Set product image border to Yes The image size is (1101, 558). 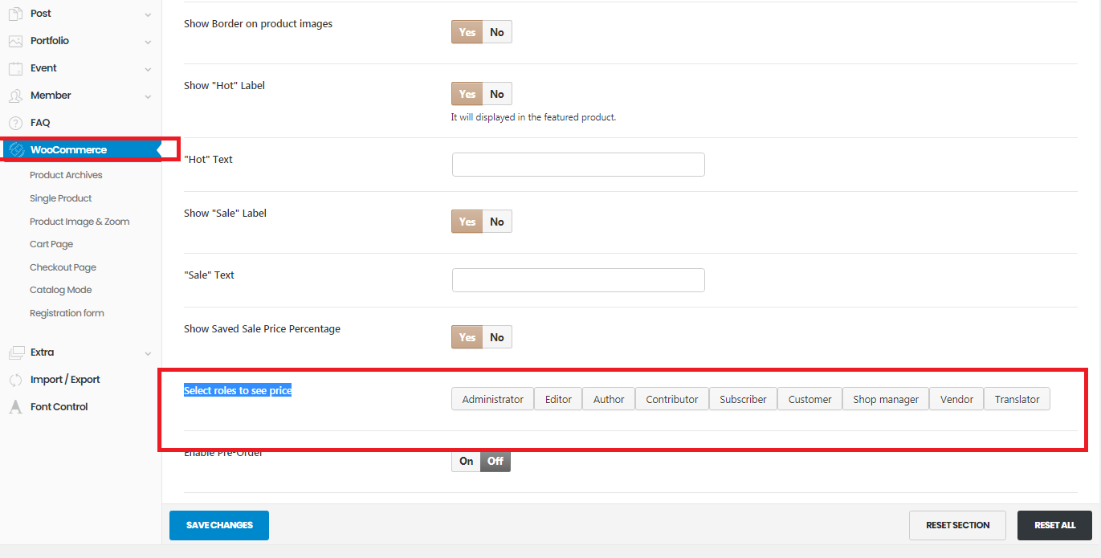tap(467, 32)
